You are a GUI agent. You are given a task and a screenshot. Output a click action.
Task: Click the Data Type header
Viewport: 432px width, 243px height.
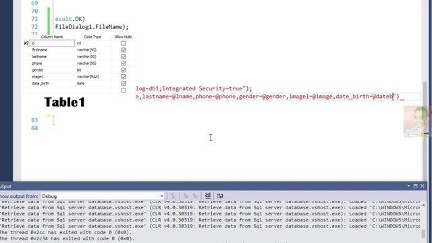[92, 36]
